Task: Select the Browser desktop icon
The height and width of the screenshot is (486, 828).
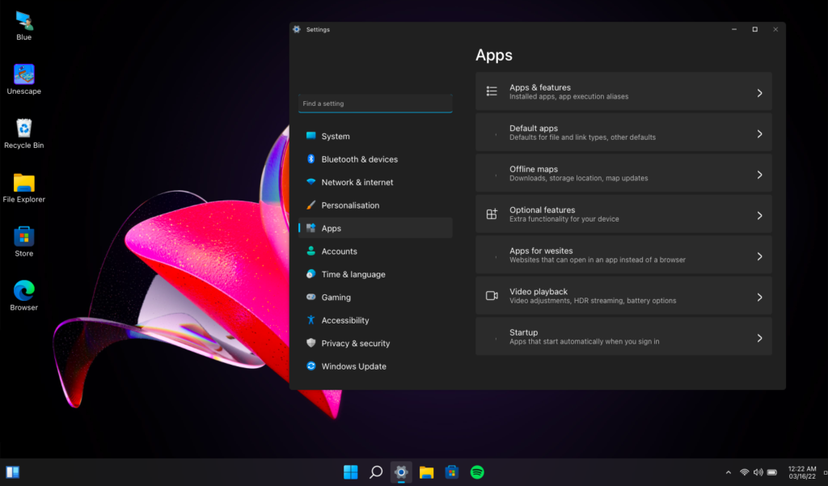Action: coord(23,296)
